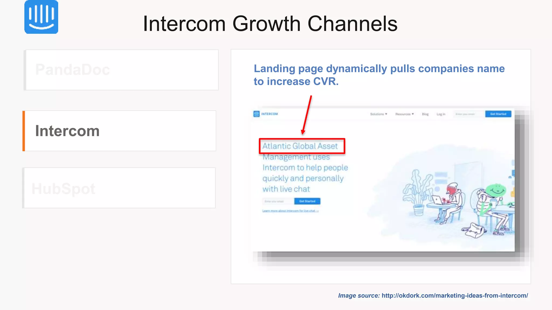Click the email field under live chat headline
The image size is (552, 310).
(x=278, y=201)
